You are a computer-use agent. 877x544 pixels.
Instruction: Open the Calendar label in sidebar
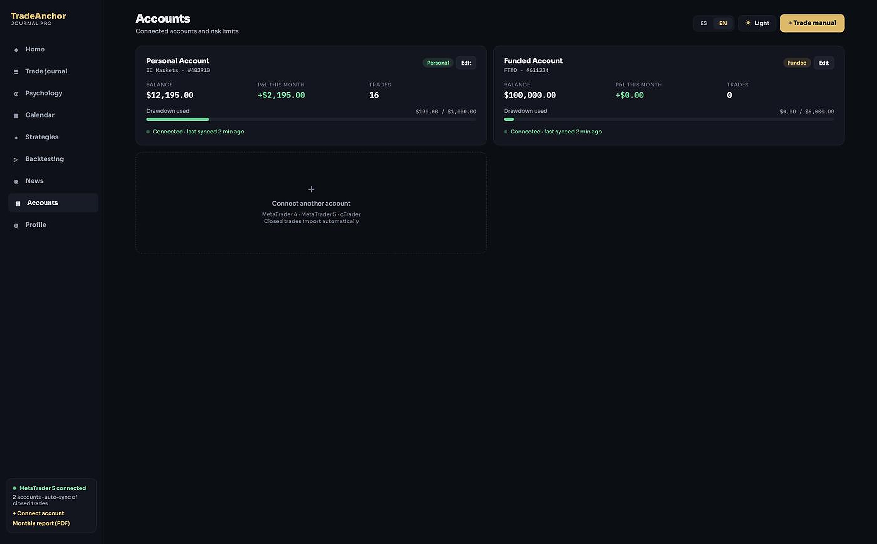click(39, 115)
